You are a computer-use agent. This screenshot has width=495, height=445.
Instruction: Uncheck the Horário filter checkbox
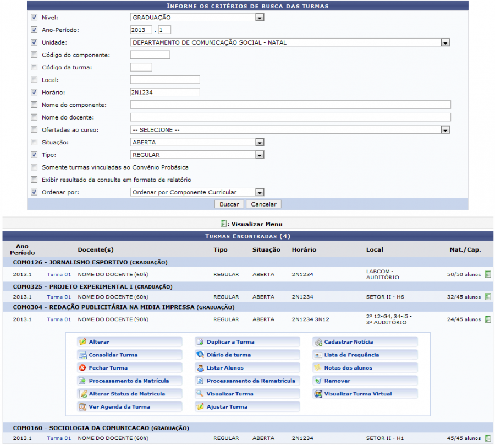34,93
